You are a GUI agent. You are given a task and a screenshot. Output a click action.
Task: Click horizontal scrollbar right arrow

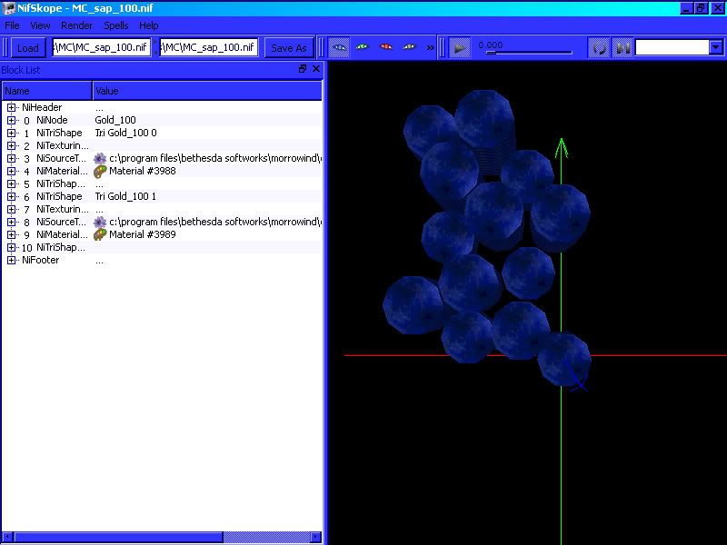pyautogui.click(x=315, y=537)
